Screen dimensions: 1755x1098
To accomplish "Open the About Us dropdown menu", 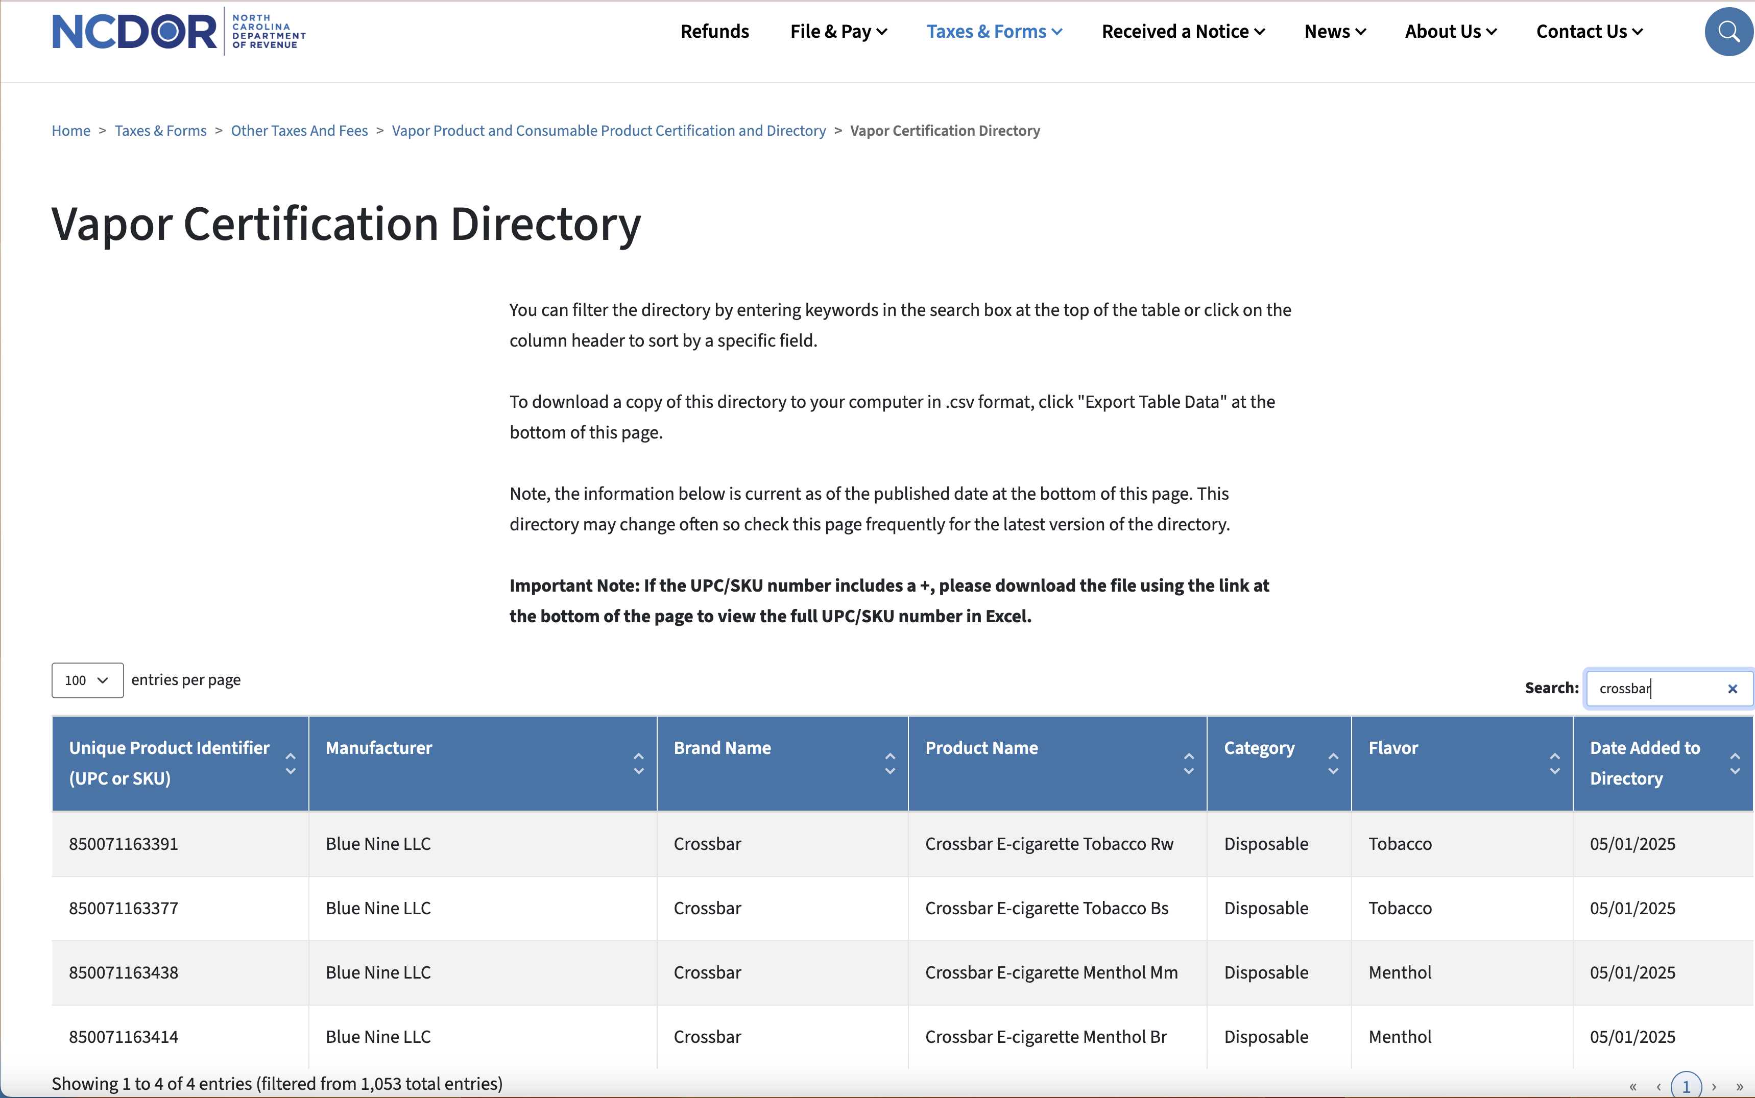I will 1450,31.
